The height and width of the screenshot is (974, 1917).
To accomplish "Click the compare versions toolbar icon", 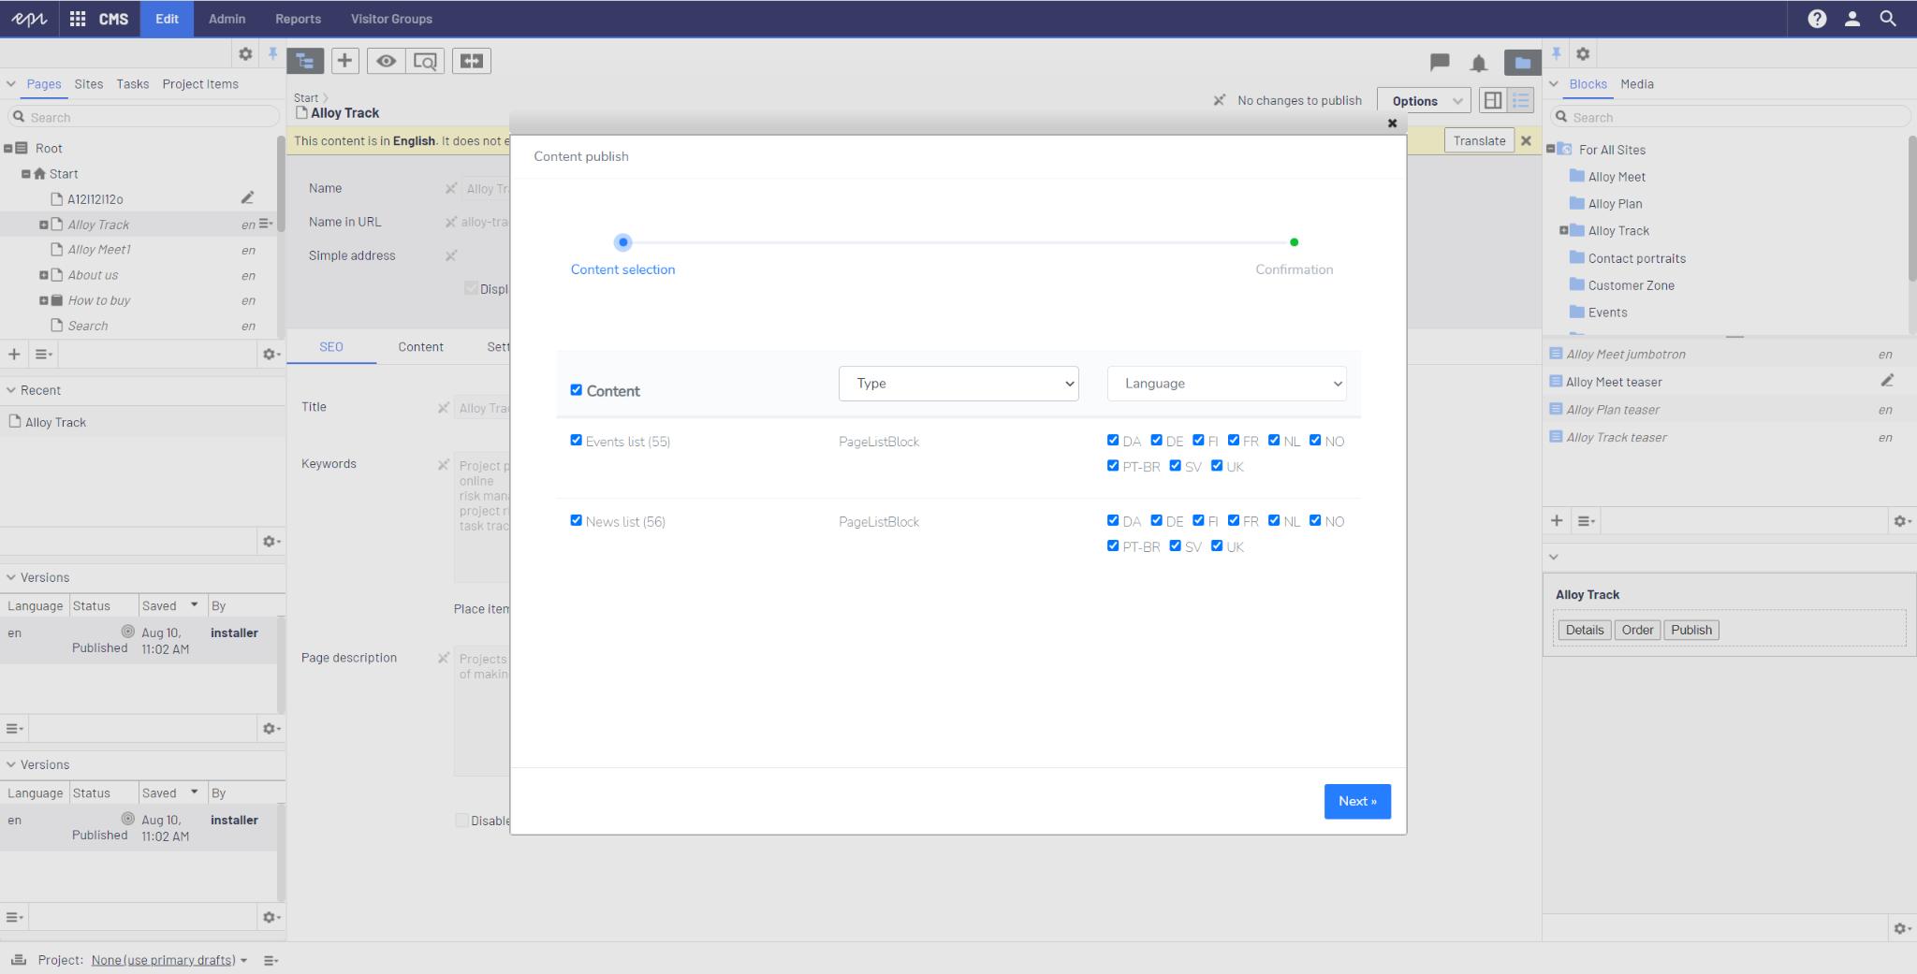I will click(x=472, y=61).
